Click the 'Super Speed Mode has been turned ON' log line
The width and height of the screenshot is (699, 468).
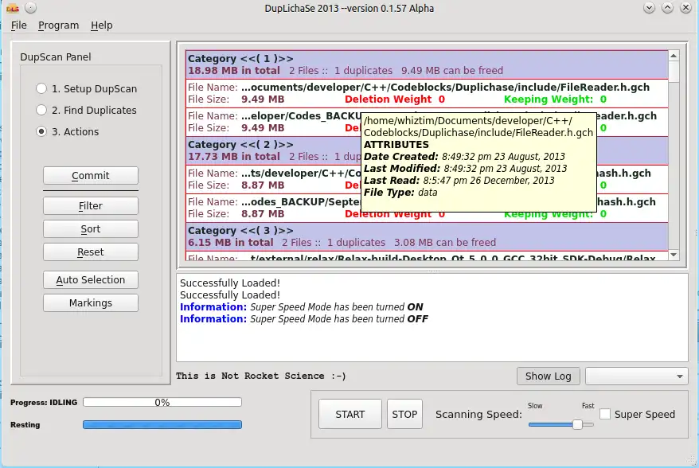(x=302, y=307)
